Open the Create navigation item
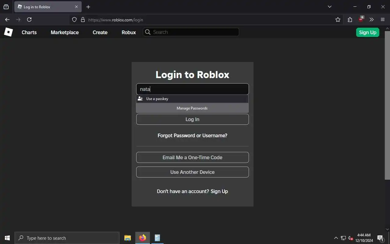The height and width of the screenshot is (244, 390). 100,32
